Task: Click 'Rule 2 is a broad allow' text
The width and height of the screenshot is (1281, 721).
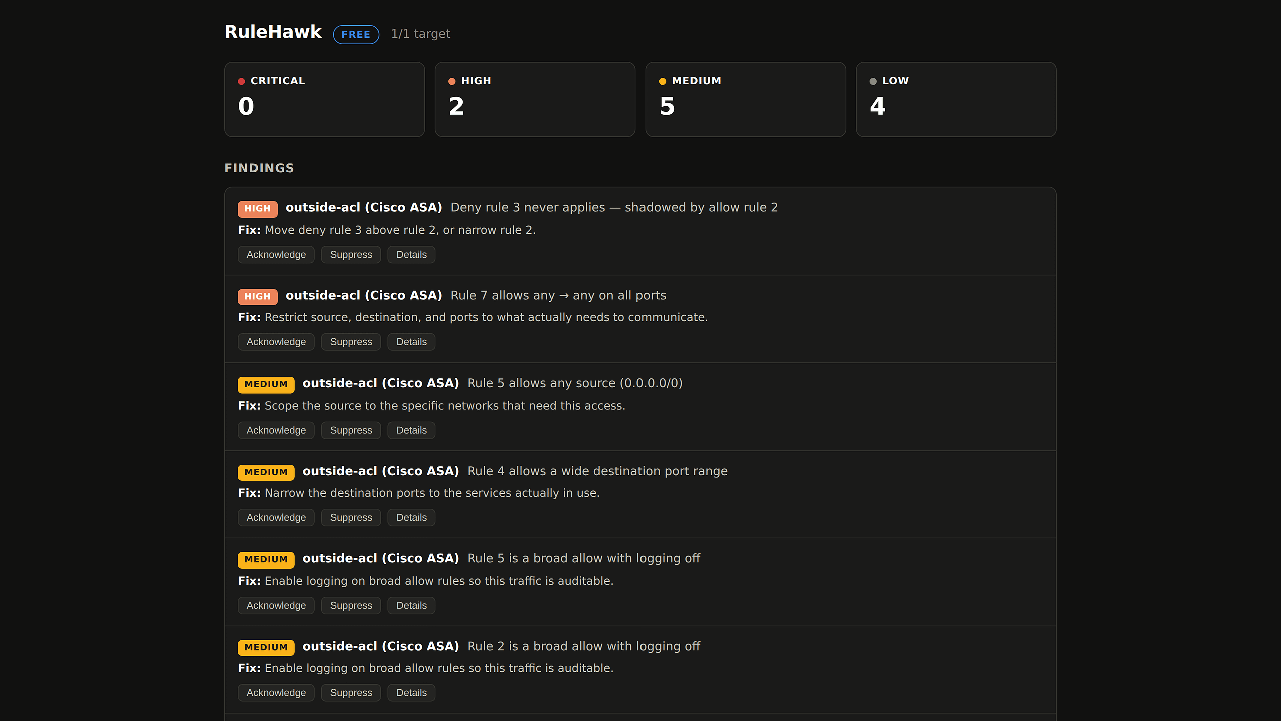Action: click(583, 646)
